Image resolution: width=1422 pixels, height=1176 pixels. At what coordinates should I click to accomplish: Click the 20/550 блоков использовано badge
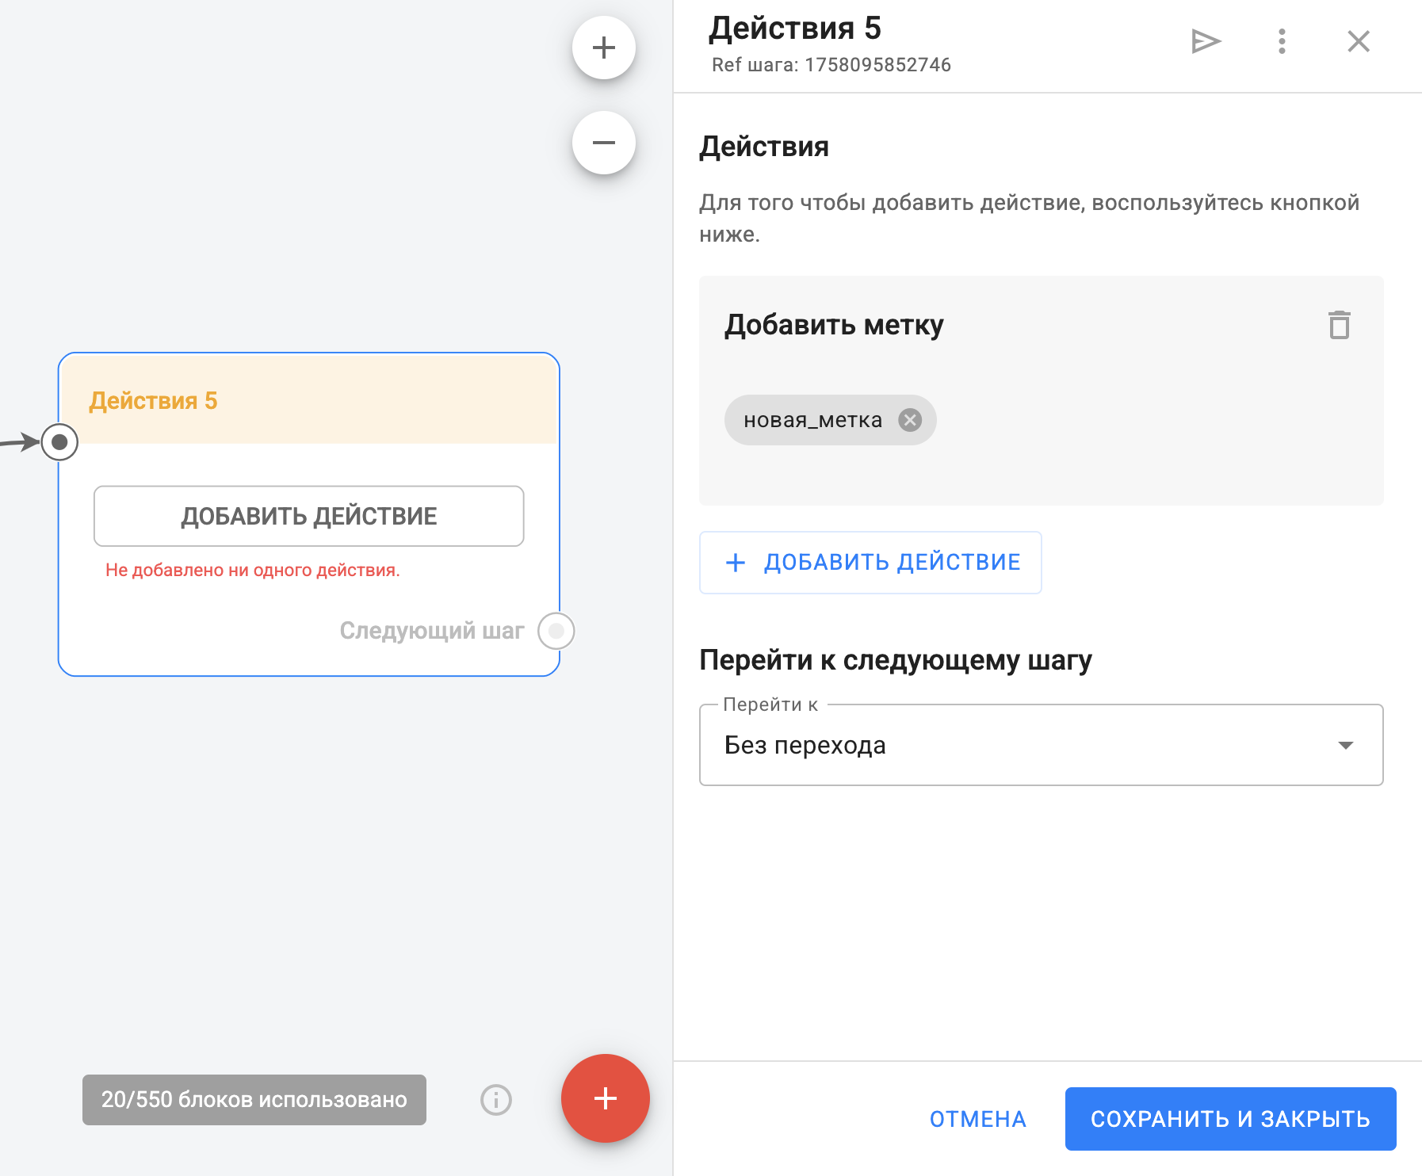[x=254, y=1100]
